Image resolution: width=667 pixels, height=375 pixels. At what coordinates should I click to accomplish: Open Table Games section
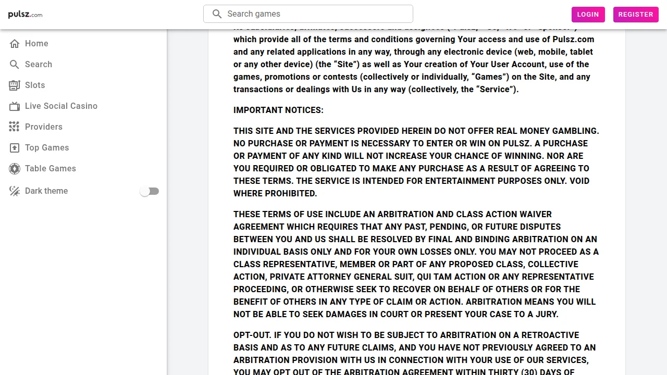pos(83,169)
